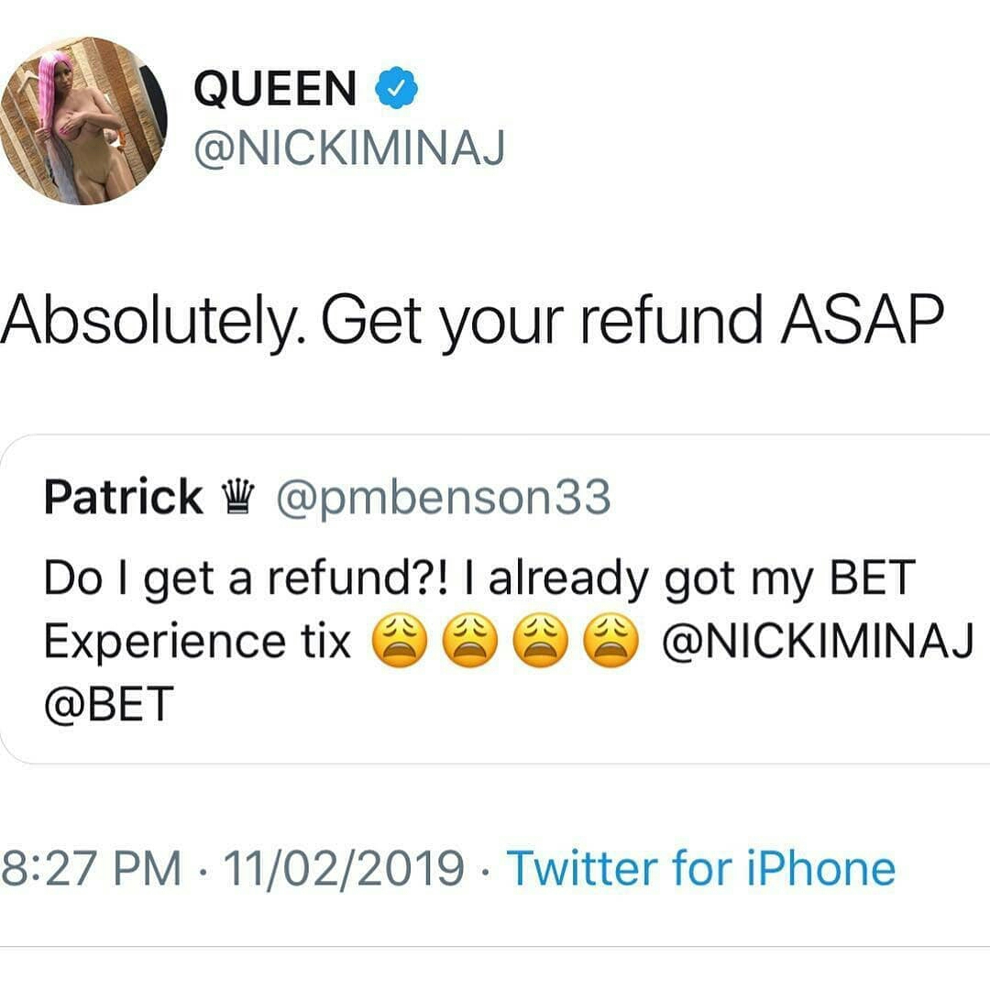This screenshot has height=990, width=990.
Task: Click the third weary face emoji
Action: coord(540,641)
